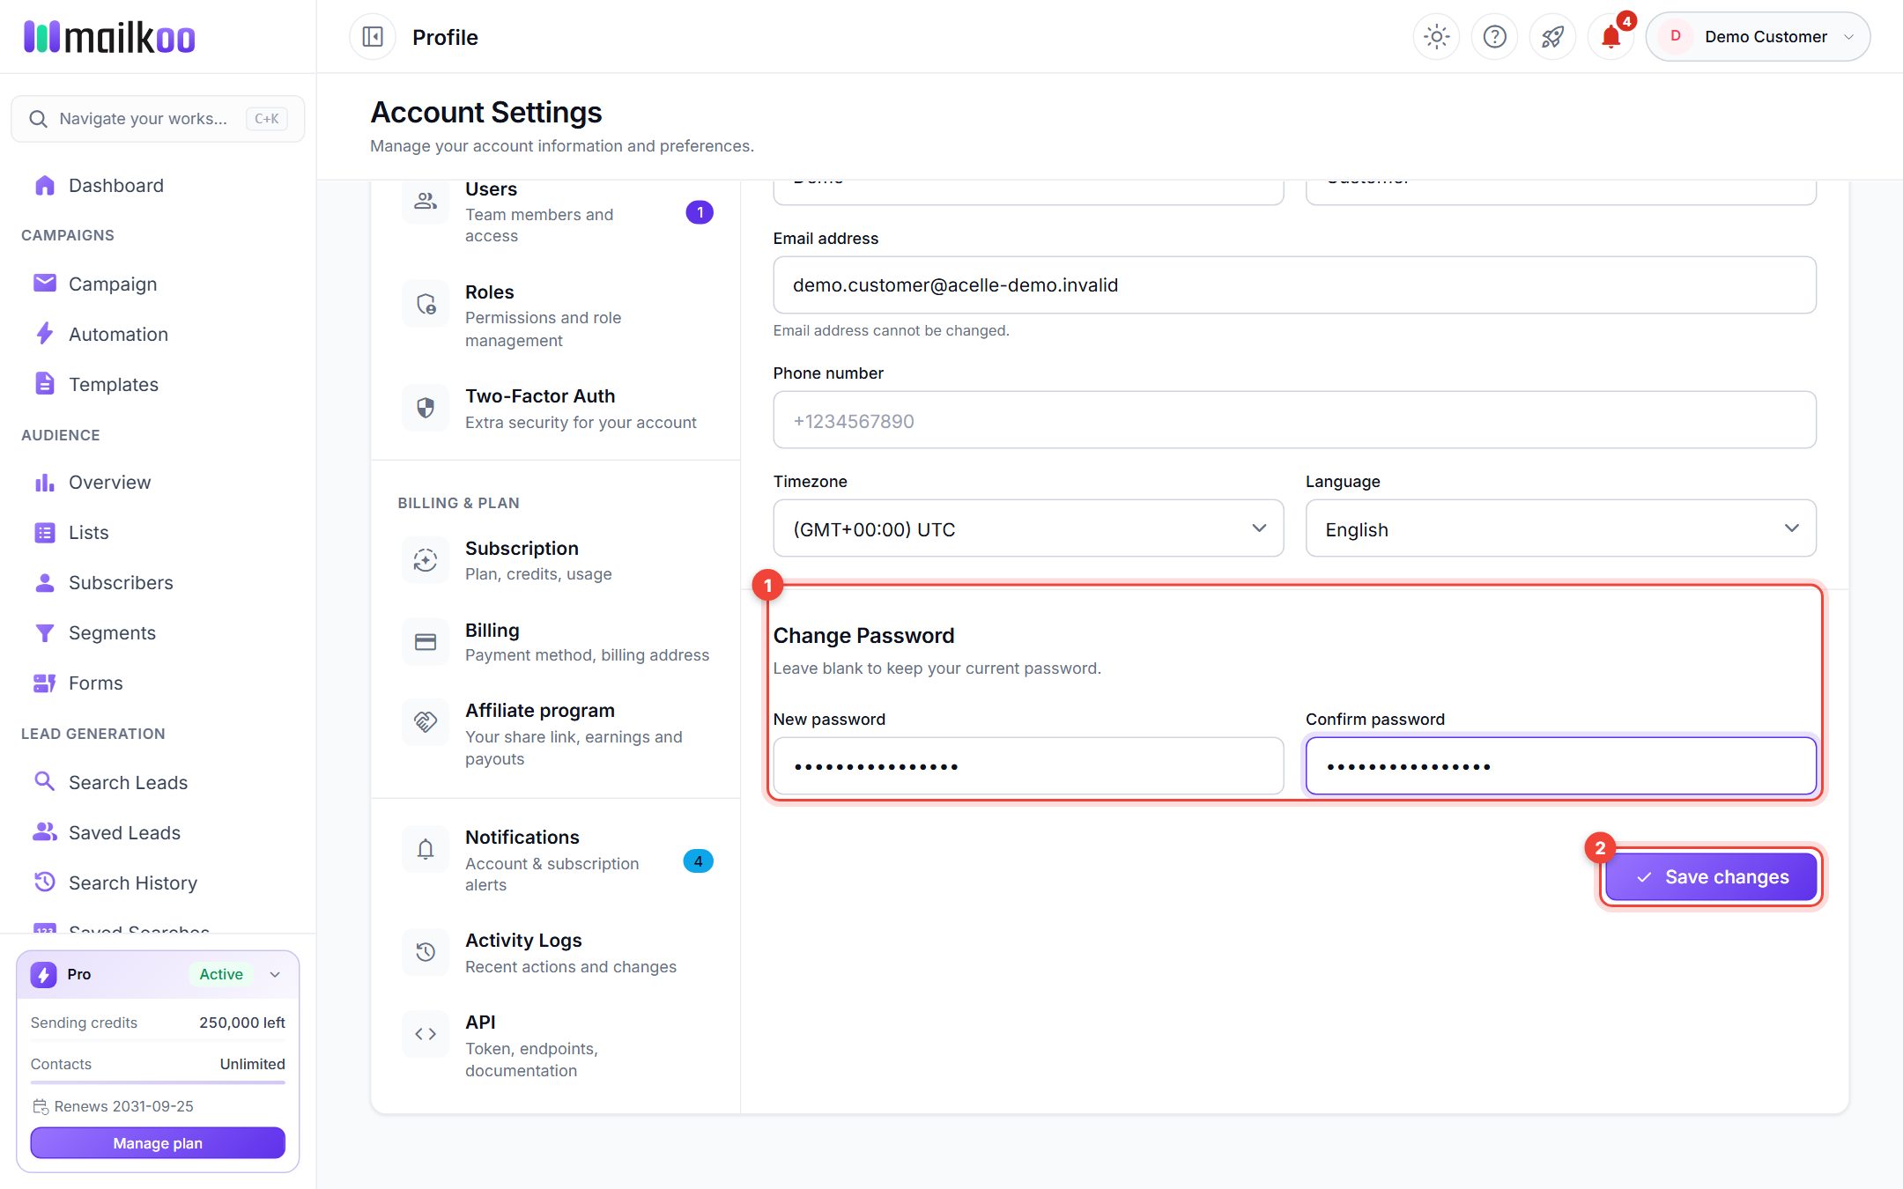Open notifications bell icon
The height and width of the screenshot is (1189, 1903).
(1611, 37)
